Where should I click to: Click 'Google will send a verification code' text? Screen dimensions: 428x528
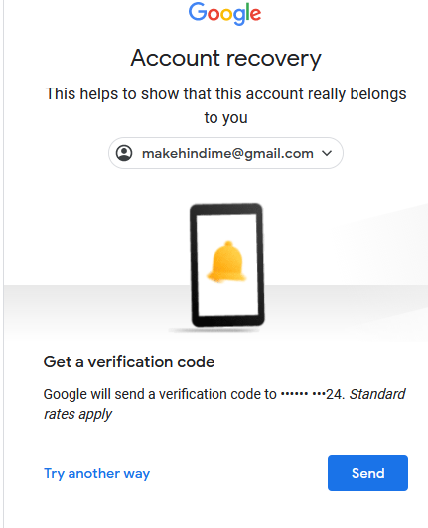tap(160, 394)
